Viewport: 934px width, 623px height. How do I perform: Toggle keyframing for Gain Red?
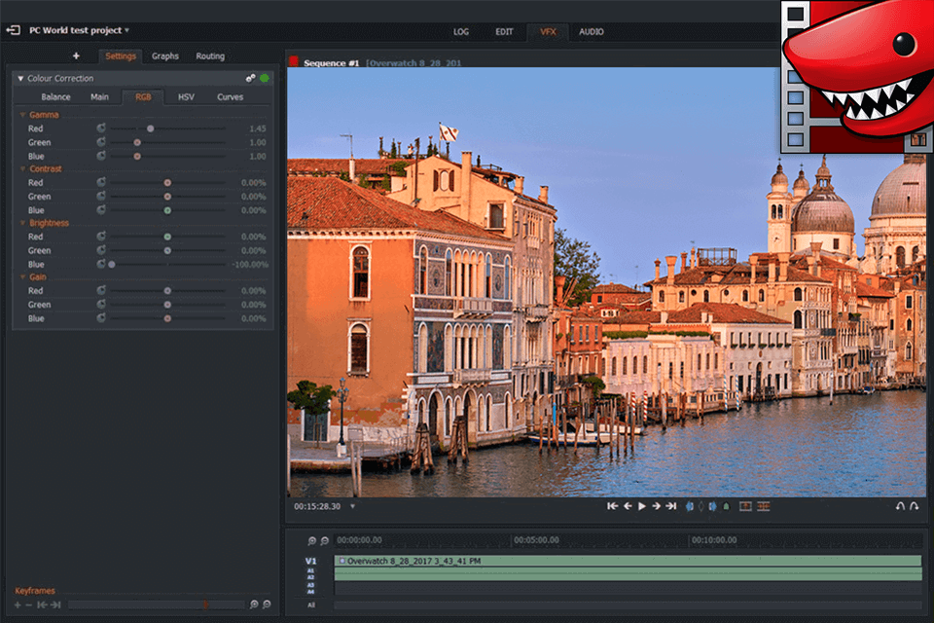[101, 290]
